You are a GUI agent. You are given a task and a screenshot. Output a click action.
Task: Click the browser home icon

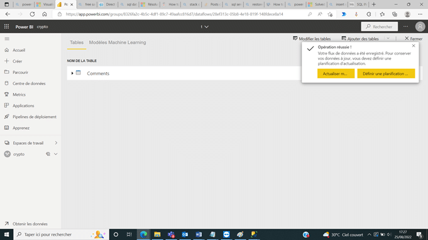45,14
